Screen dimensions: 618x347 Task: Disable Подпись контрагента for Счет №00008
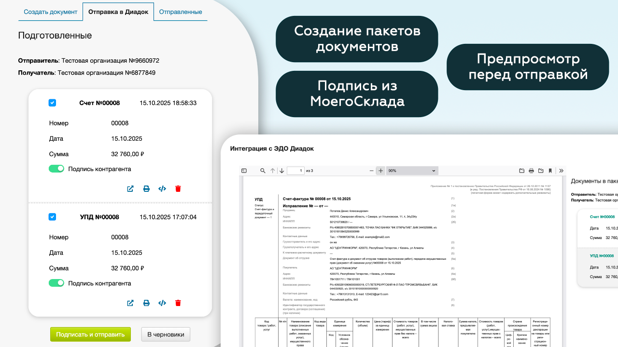click(x=56, y=169)
